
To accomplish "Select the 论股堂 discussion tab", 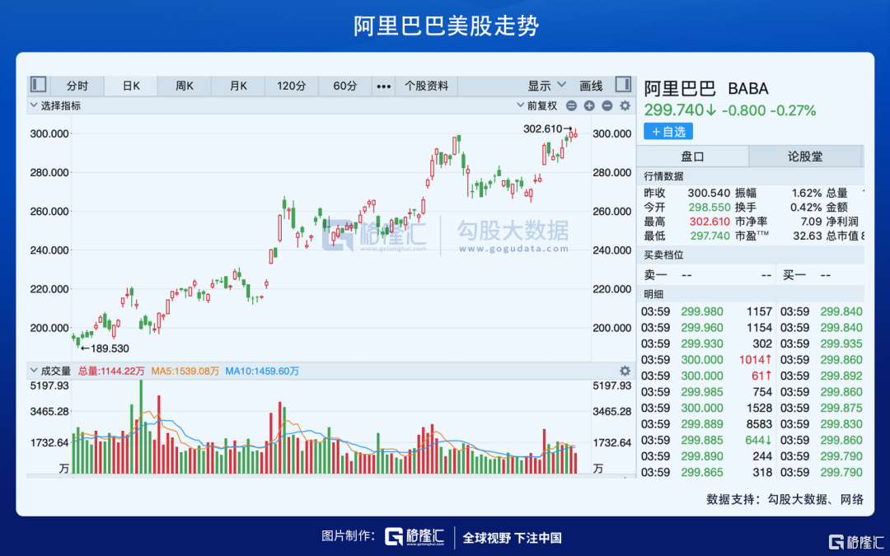I will tap(805, 157).
